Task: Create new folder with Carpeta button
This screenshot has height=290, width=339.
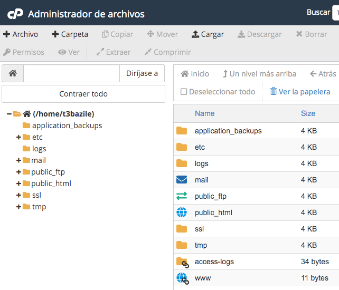Action: (x=70, y=34)
